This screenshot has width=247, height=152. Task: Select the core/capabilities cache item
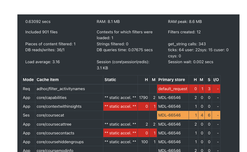pos(51,98)
